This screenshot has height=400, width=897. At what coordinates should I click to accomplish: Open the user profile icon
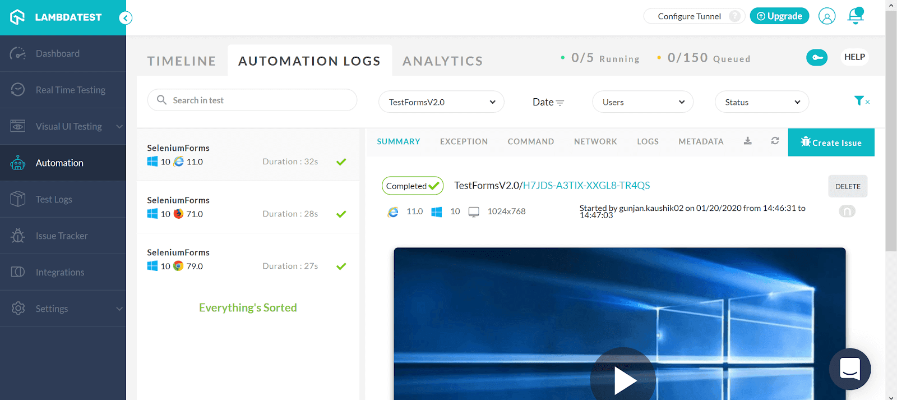coord(827,16)
